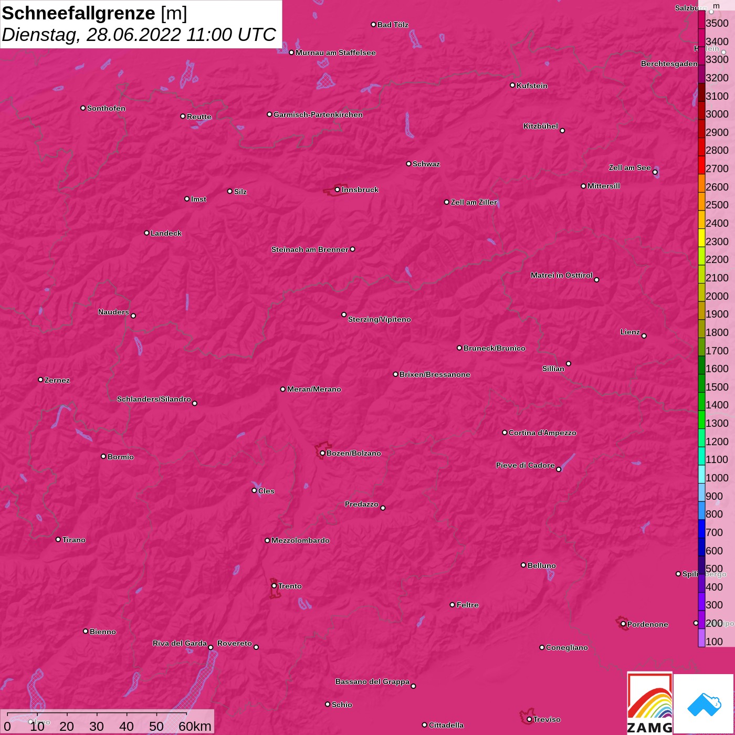
Task: Click the Zernez label
Action: (57, 380)
